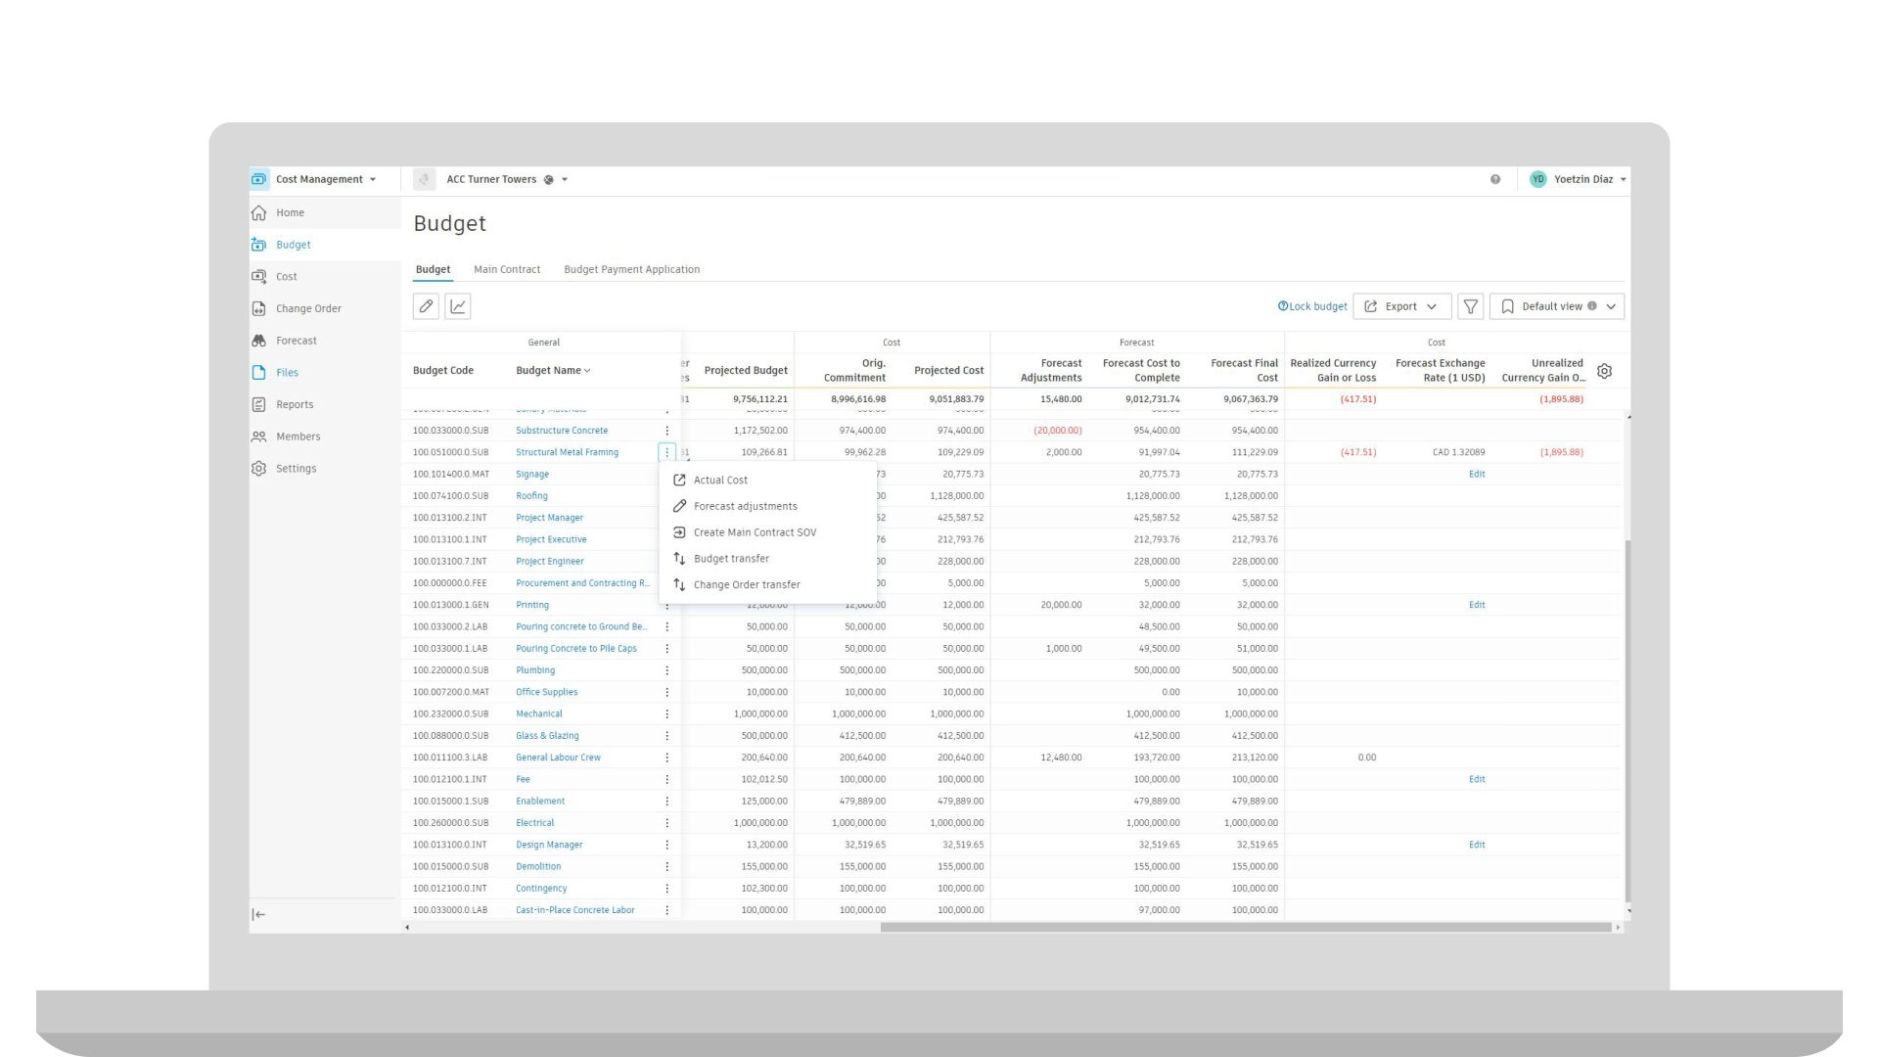Viewport: 1879px width, 1057px height.
Task: Click the filter funnel icon
Action: pyautogui.click(x=1470, y=306)
